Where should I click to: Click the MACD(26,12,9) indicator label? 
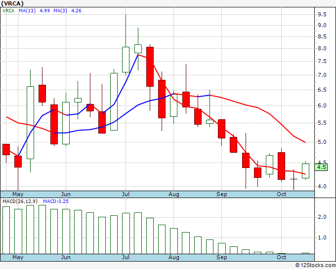click(20, 202)
